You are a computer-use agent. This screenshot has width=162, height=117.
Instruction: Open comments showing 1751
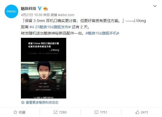point(104,112)
